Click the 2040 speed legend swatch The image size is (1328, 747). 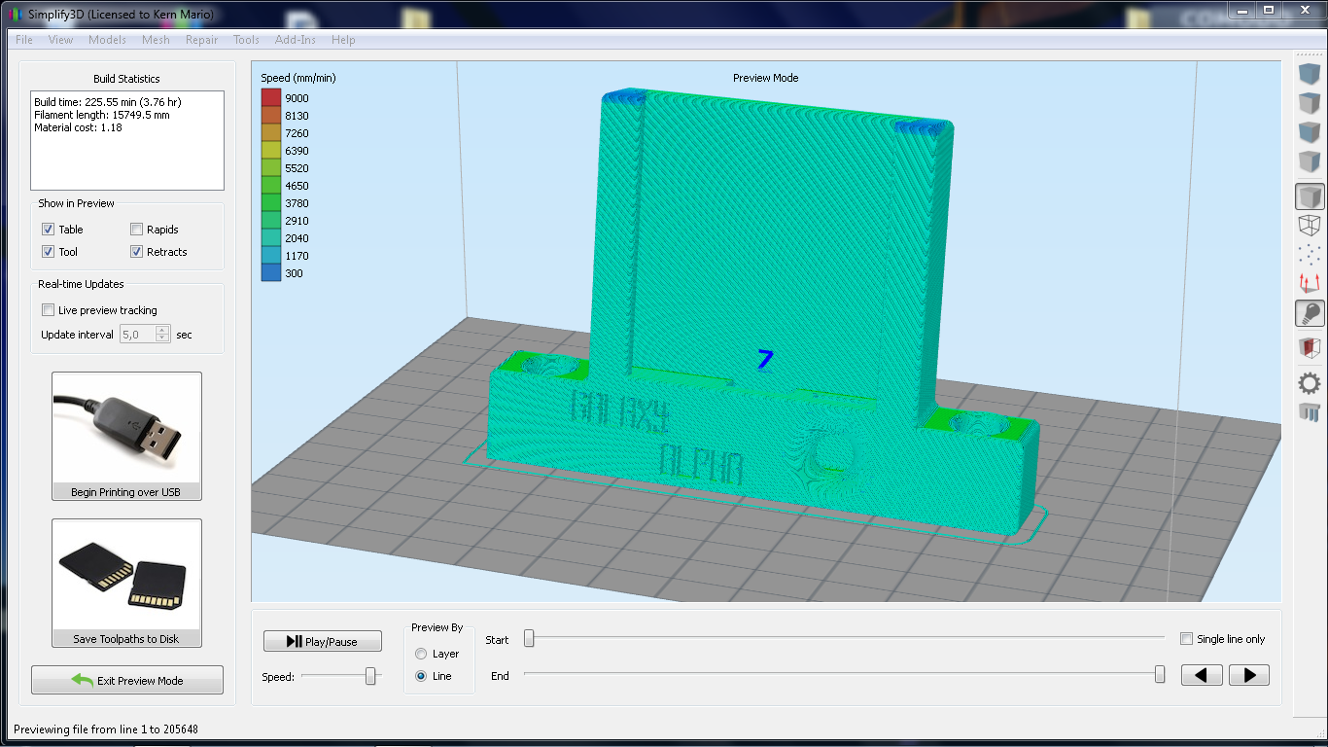(x=270, y=237)
